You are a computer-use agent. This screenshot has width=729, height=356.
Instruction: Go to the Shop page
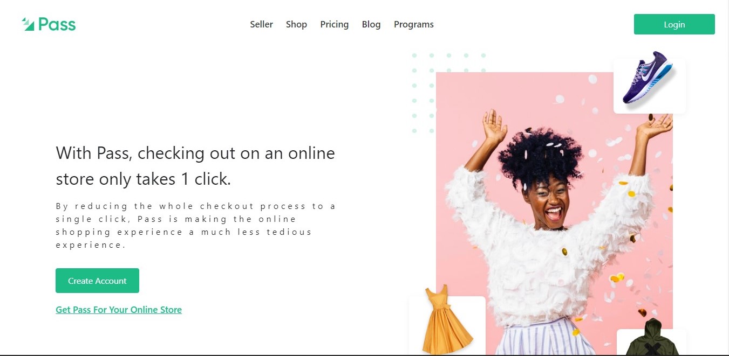[x=296, y=24]
